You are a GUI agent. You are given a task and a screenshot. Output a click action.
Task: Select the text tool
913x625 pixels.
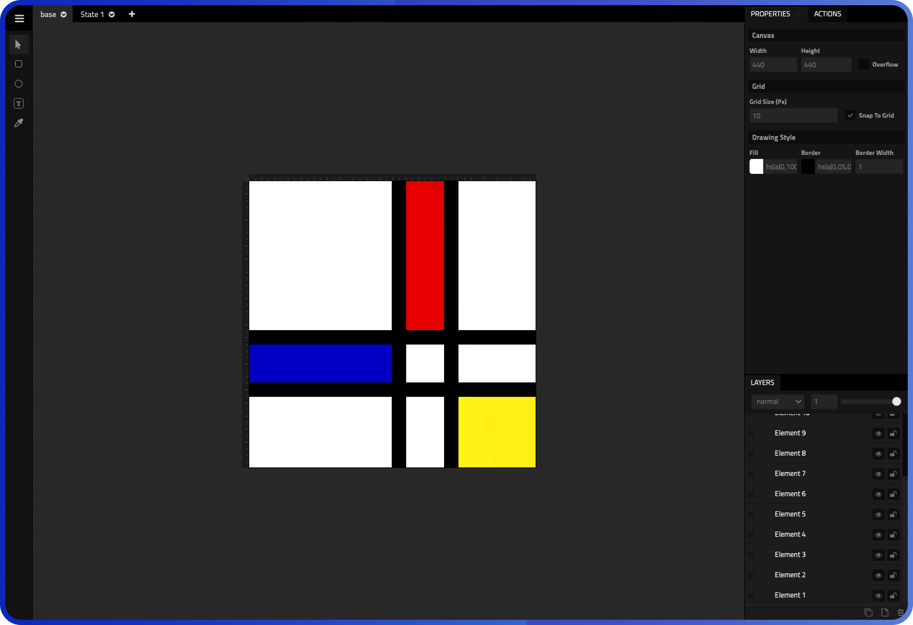coord(18,103)
